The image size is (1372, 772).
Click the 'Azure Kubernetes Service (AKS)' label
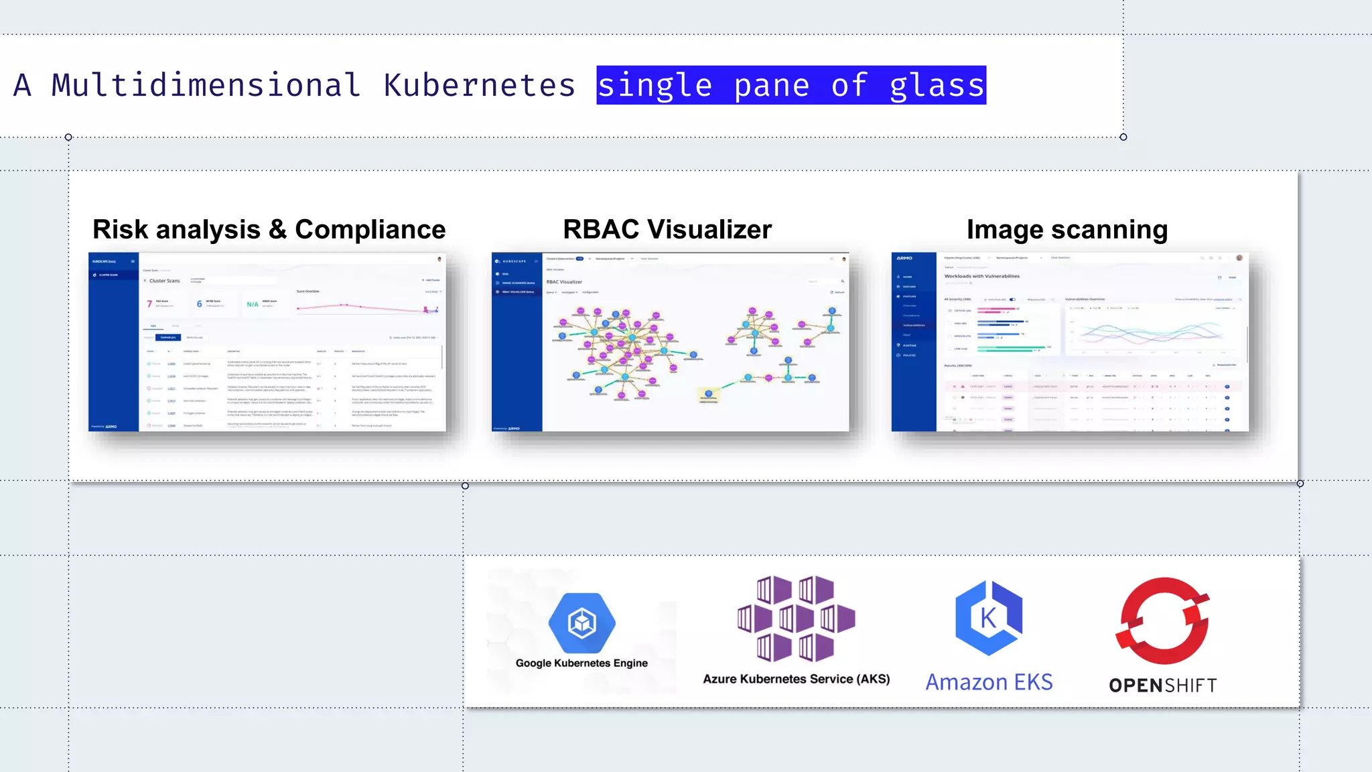pyautogui.click(x=797, y=679)
